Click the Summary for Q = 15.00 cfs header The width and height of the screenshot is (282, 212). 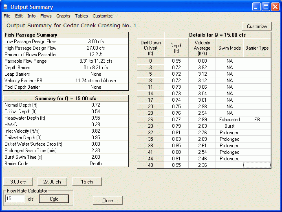66,98
